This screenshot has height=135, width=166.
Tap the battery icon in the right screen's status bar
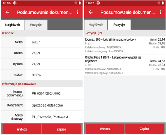163,3
